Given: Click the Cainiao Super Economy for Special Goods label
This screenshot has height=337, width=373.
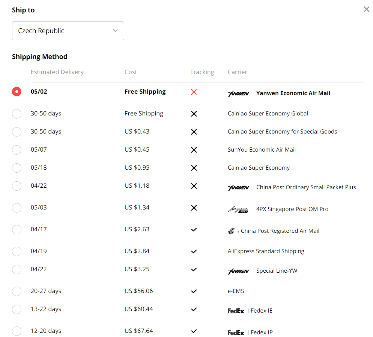Looking at the screenshot, I should (x=282, y=132).
